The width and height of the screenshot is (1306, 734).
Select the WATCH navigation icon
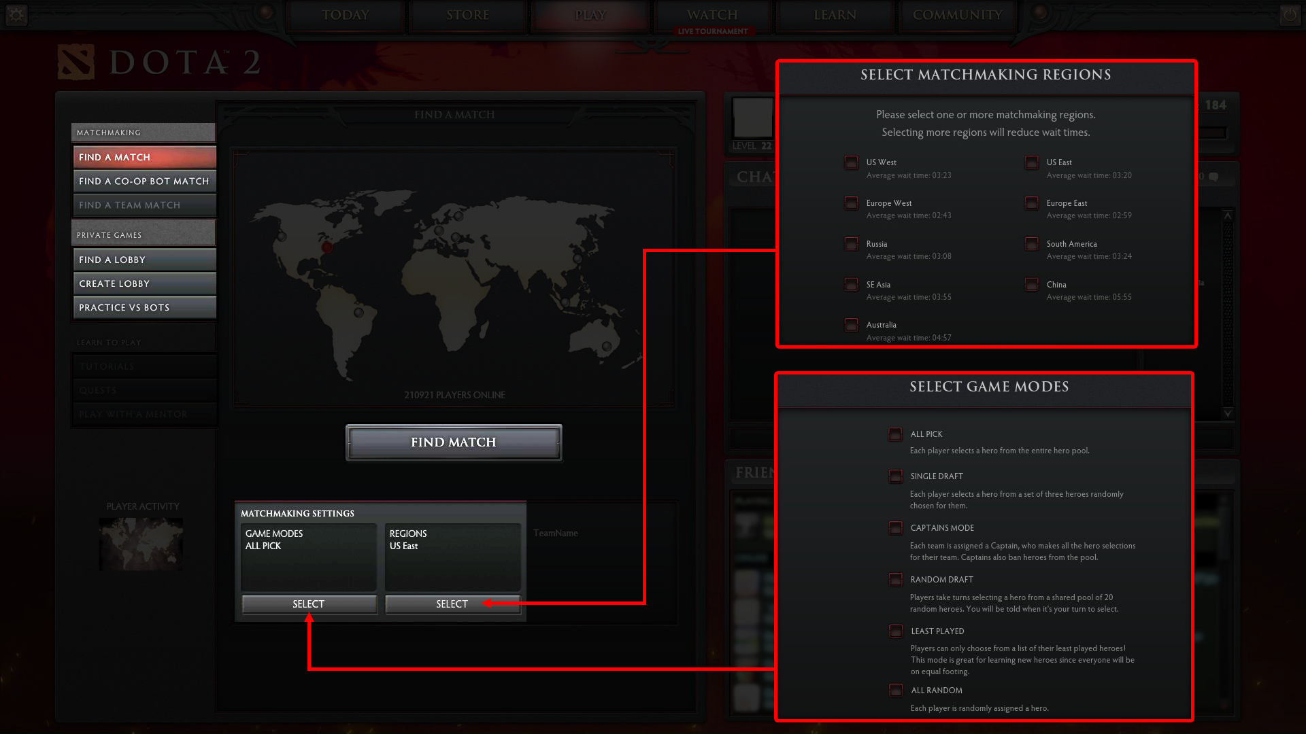(x=711, y=14)
